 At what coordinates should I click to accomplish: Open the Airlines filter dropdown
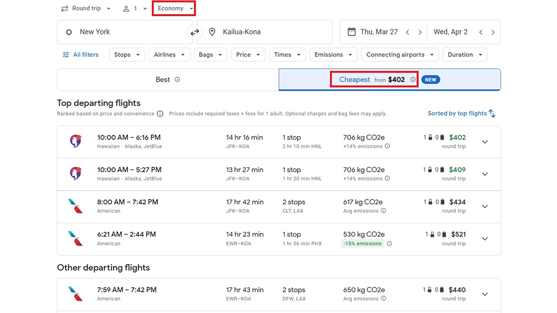tap(169, 55)
